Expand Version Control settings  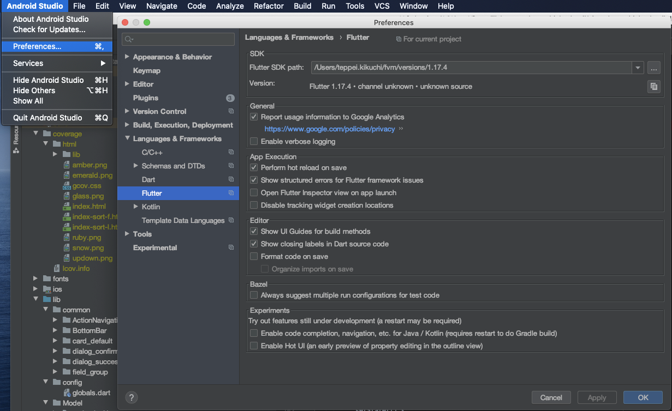(x=127, y=111)
